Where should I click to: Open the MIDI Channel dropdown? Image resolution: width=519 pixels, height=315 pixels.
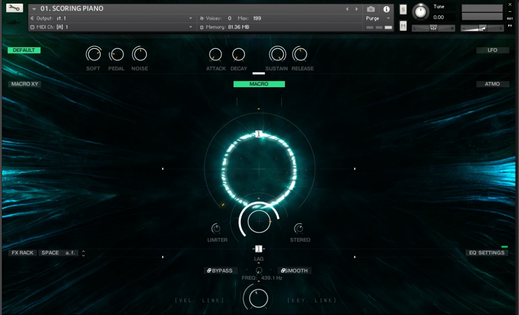pyautogui.click(x=109, y=26)
